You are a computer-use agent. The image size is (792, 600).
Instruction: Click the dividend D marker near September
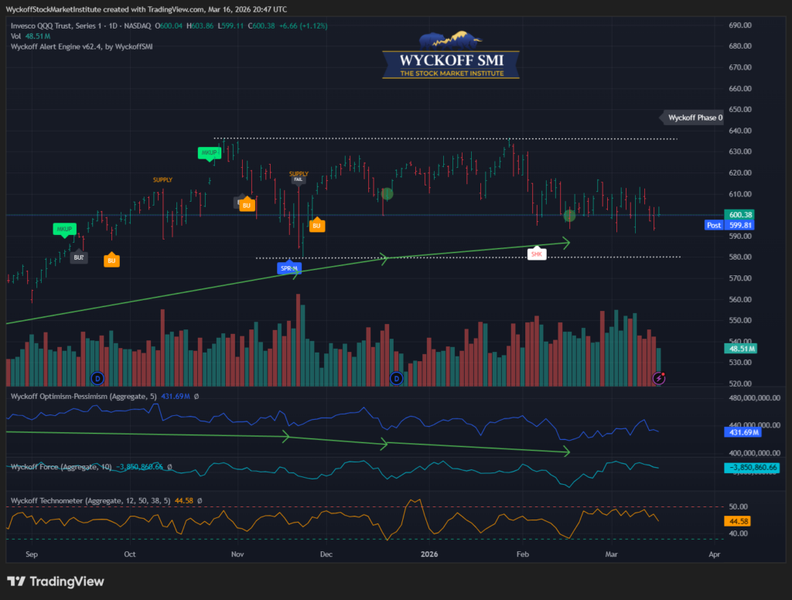[97, 378]
